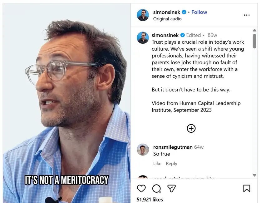The height and width of the screenshot is (203, 261).
Task: Like the post with heart icon
Action: 141,188
